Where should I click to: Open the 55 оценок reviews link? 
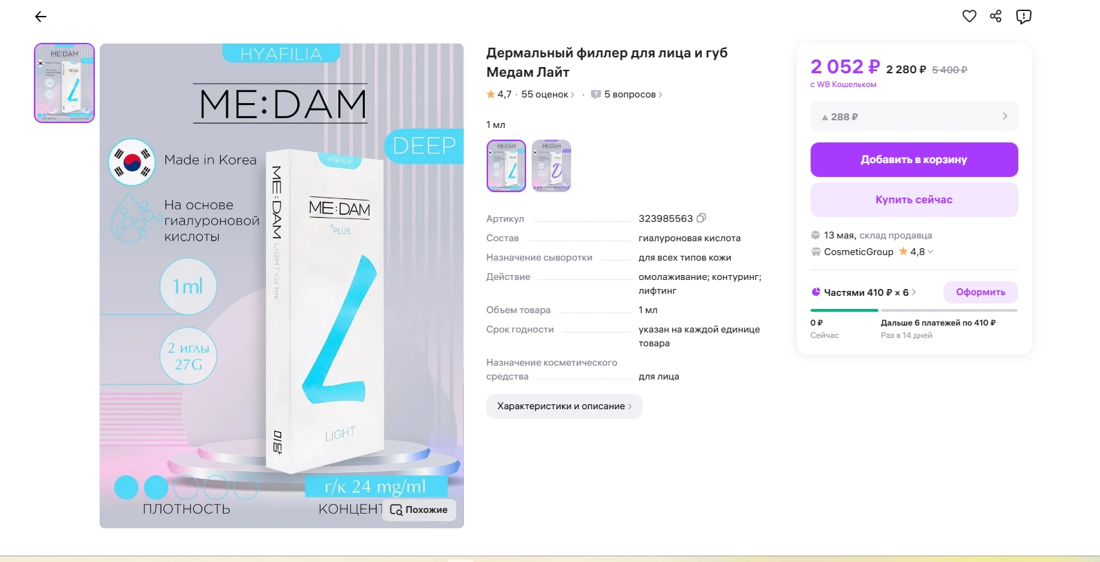pyautogui.click(x=548, y=95)
